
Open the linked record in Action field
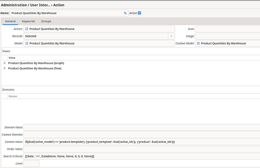pyautogui.click(x=27, y=29)
